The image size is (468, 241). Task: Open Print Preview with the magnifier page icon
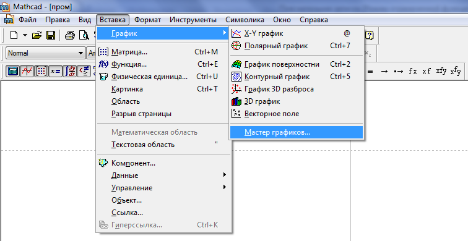(x=84, y=35)
